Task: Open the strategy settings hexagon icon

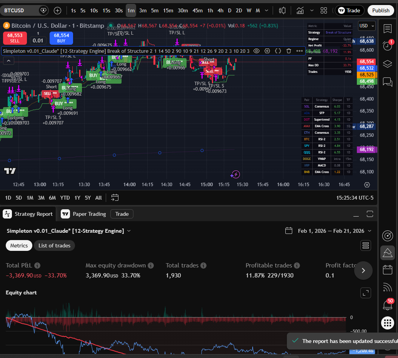Action: point(267,50)
